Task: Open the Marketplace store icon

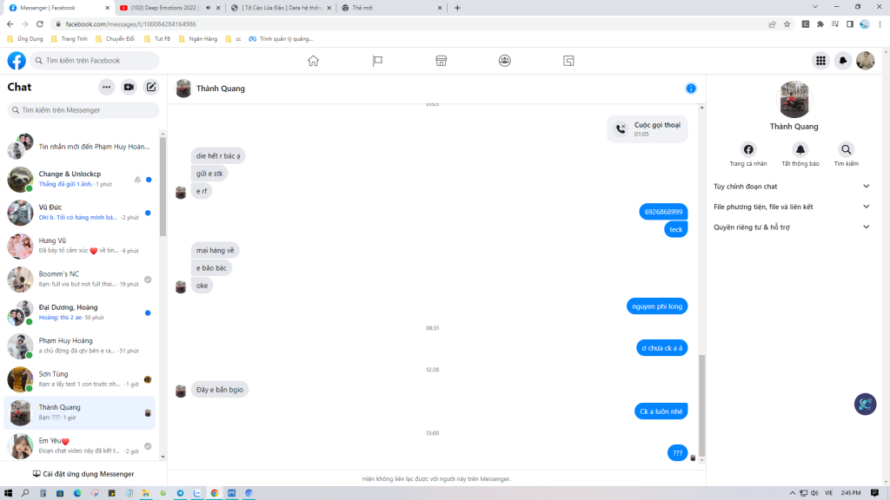Action: tap(441, 61)
